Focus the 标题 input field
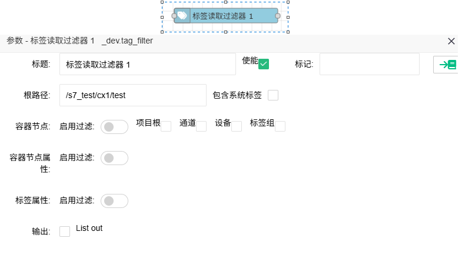The image size is (472, 255). click(148, 64)
